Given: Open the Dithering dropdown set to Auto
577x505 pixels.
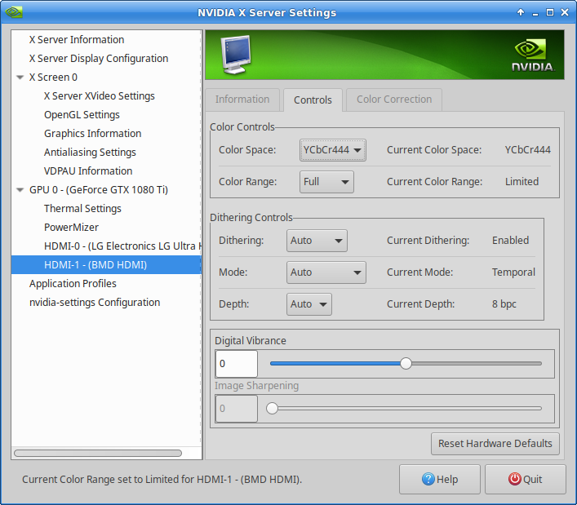Looking at the screenshot, I should 317,241.
